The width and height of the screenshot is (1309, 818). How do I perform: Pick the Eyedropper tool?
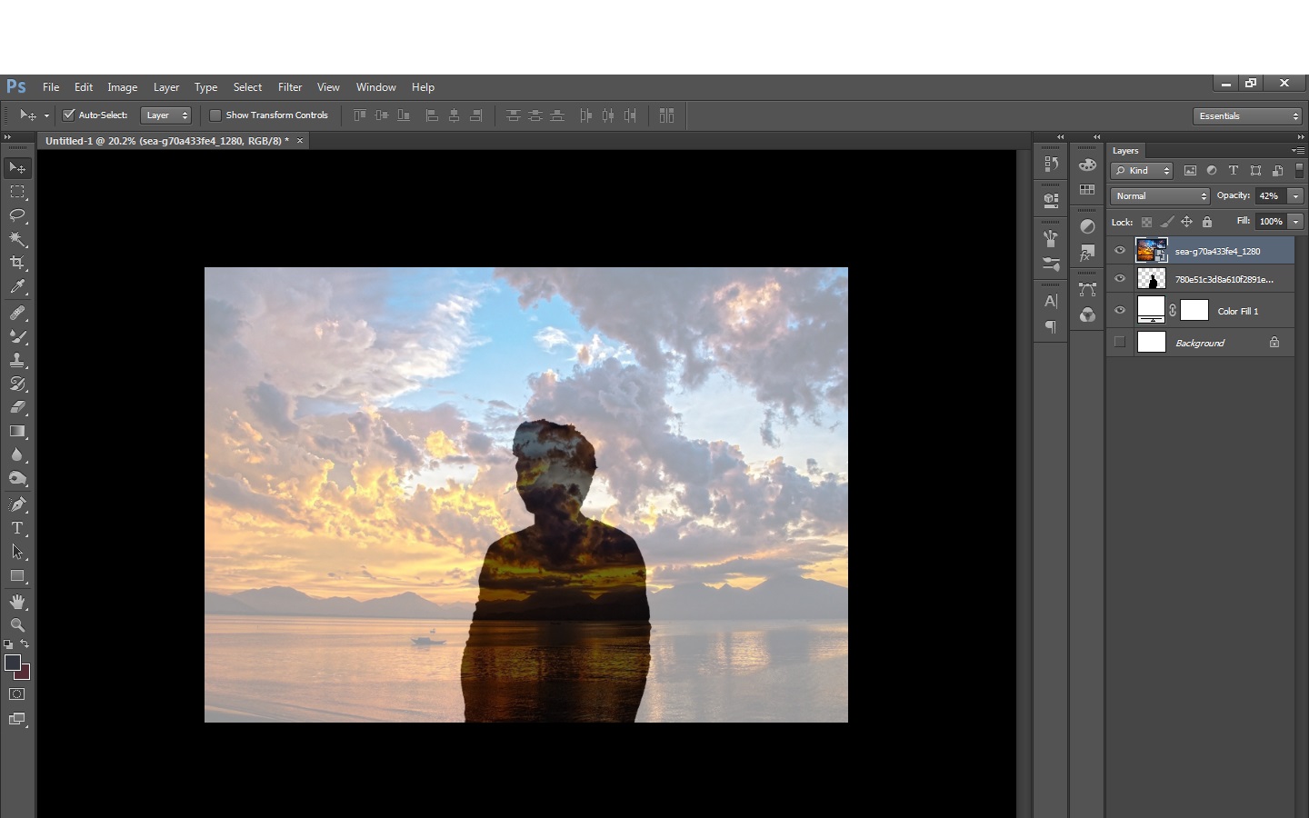pos(17,287)
